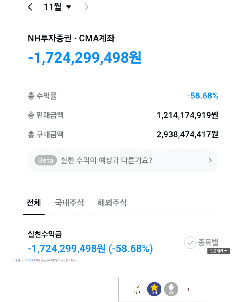Toggle the 종목별 checkmark circle
Viewport: 233px width, 302px height.
pyautogui.click(x=190, y=242)
